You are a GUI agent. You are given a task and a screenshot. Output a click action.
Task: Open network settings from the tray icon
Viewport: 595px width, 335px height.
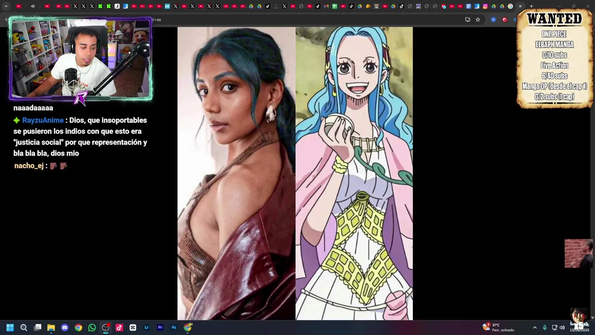point(555,328)
